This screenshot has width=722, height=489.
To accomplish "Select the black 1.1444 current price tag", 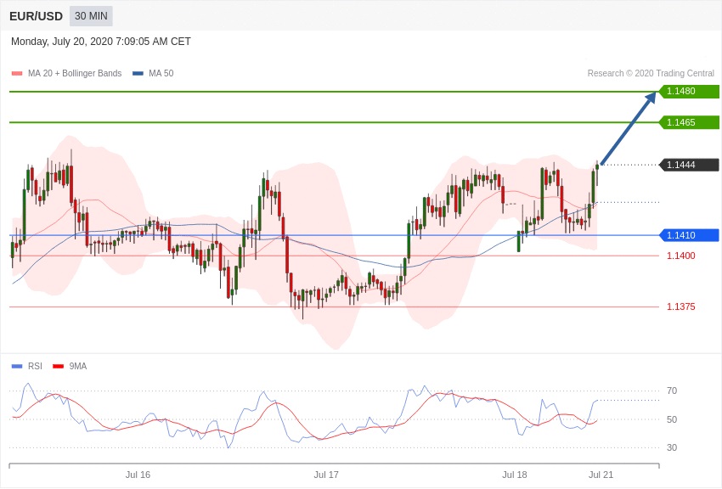I will [689, 165].
